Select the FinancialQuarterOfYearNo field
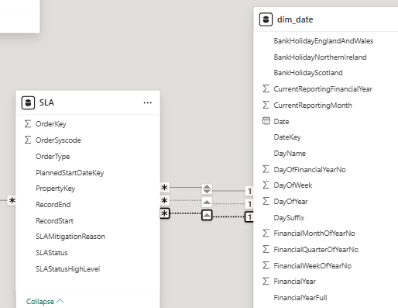Image resolution: width=398 pixels, height=308 pixels. pyautogui.click(x=316, y=250)
